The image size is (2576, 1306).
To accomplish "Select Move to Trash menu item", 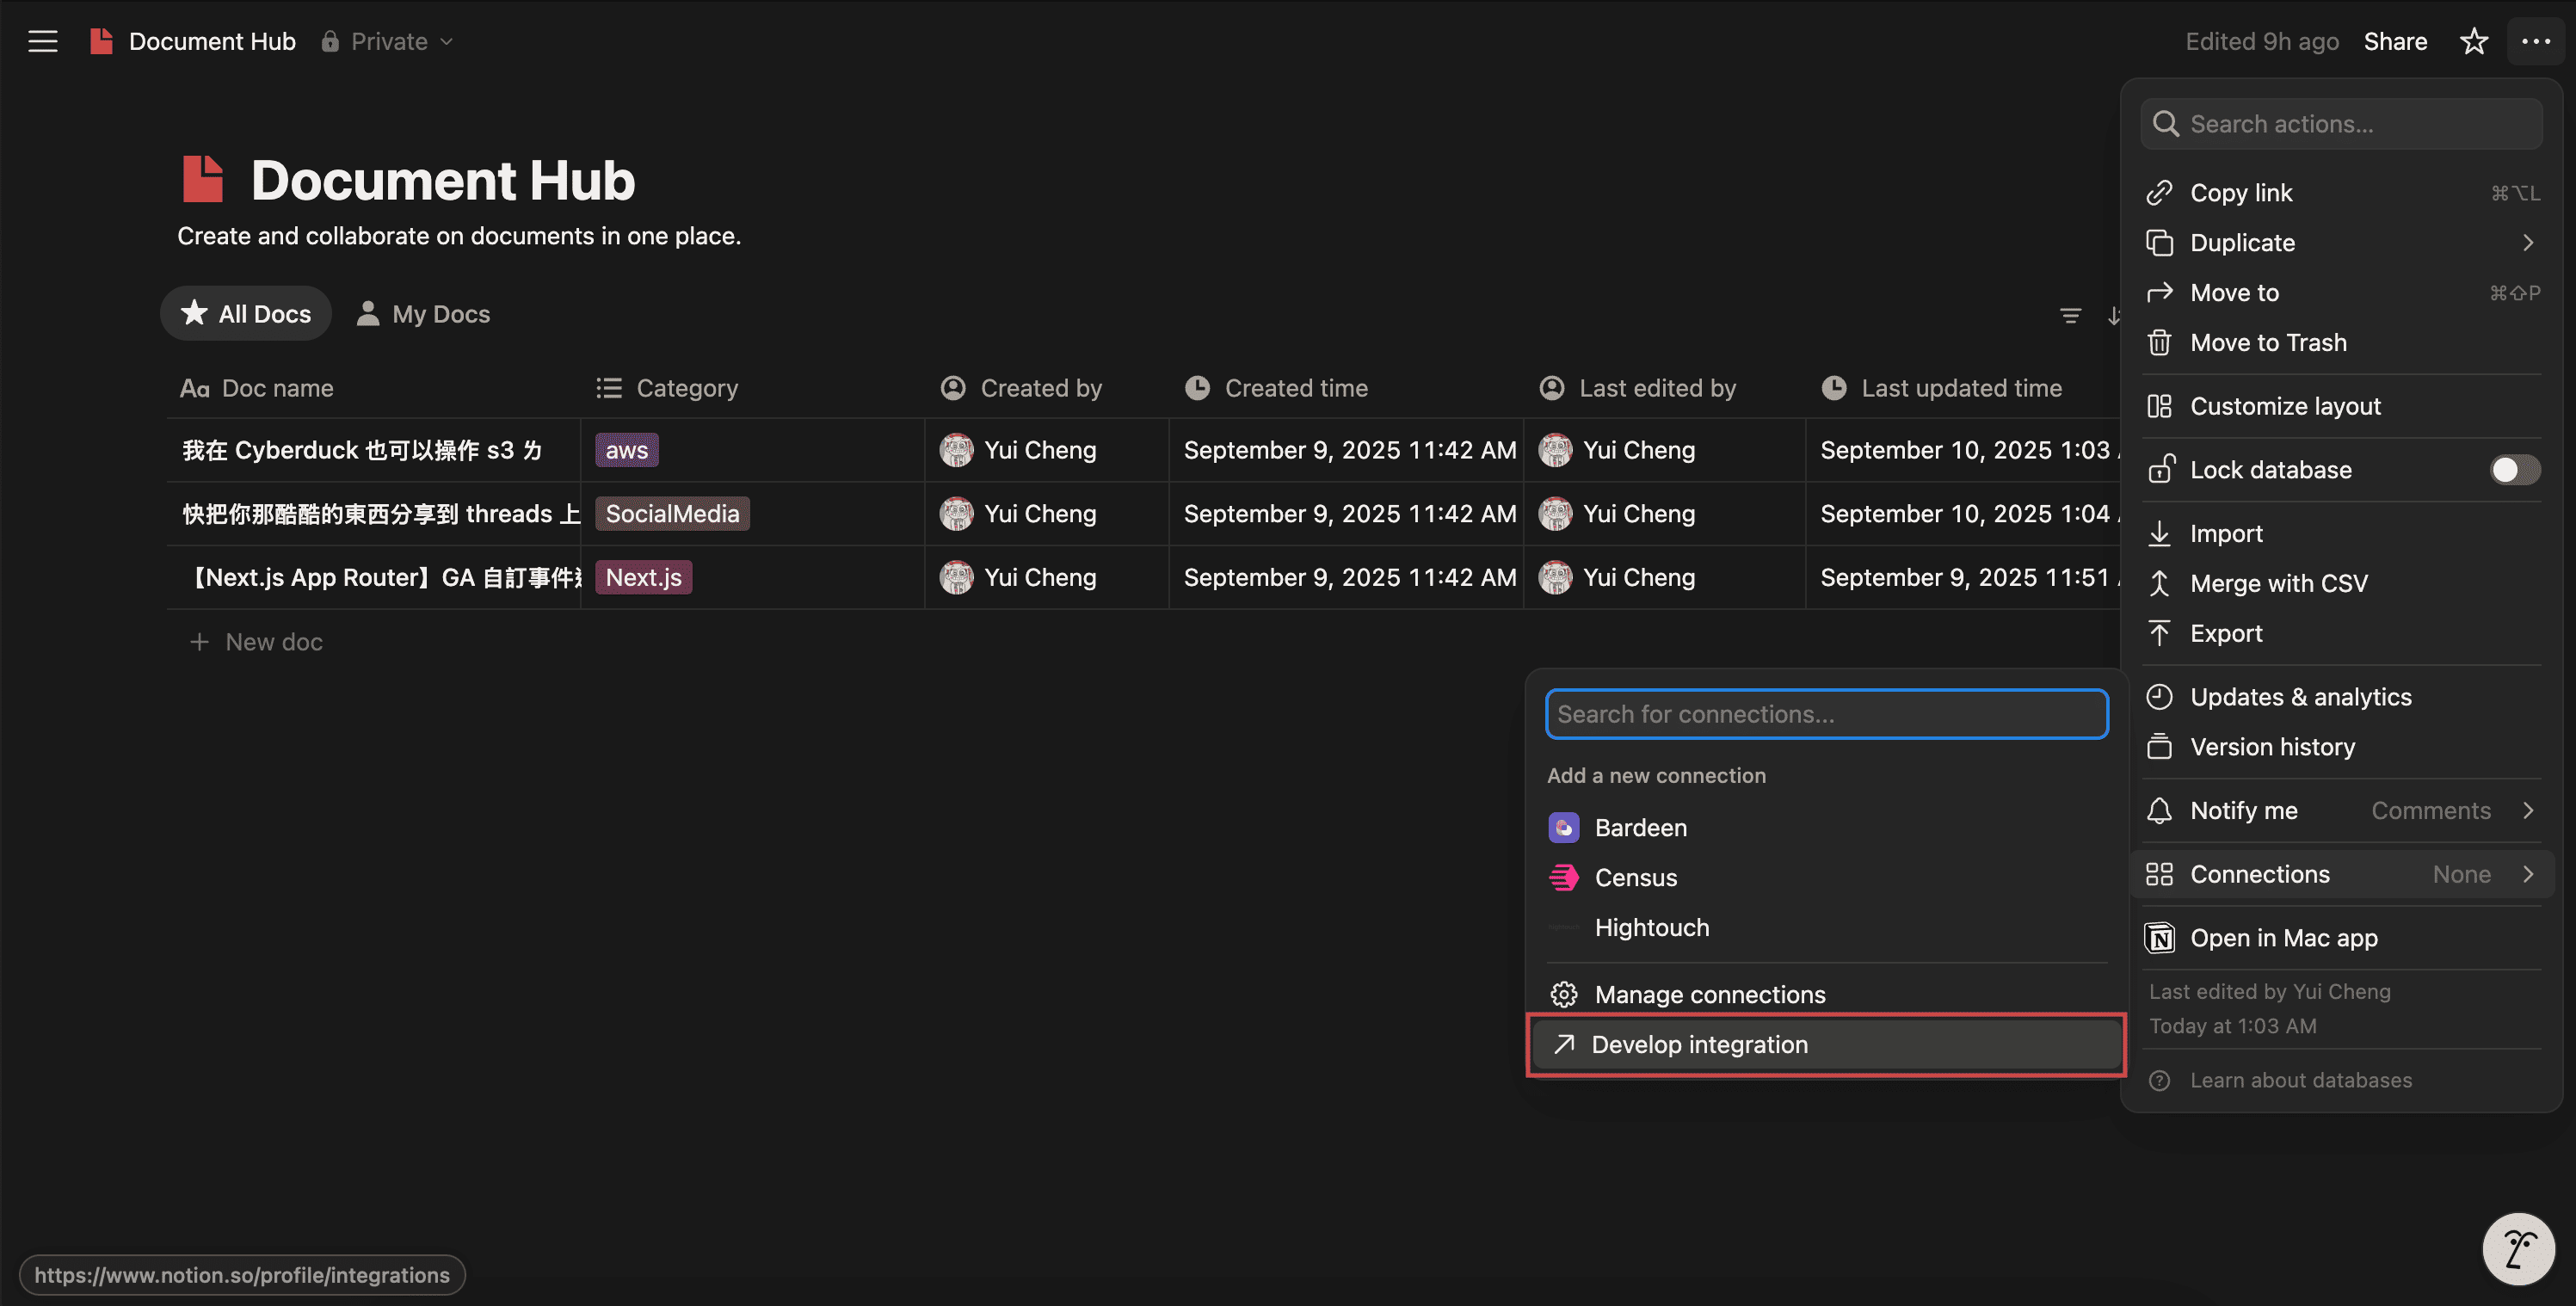I will [x=2268, y=343].
